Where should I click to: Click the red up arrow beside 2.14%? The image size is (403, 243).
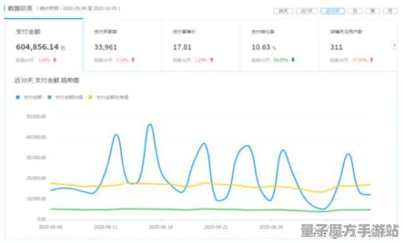(133, 60)
